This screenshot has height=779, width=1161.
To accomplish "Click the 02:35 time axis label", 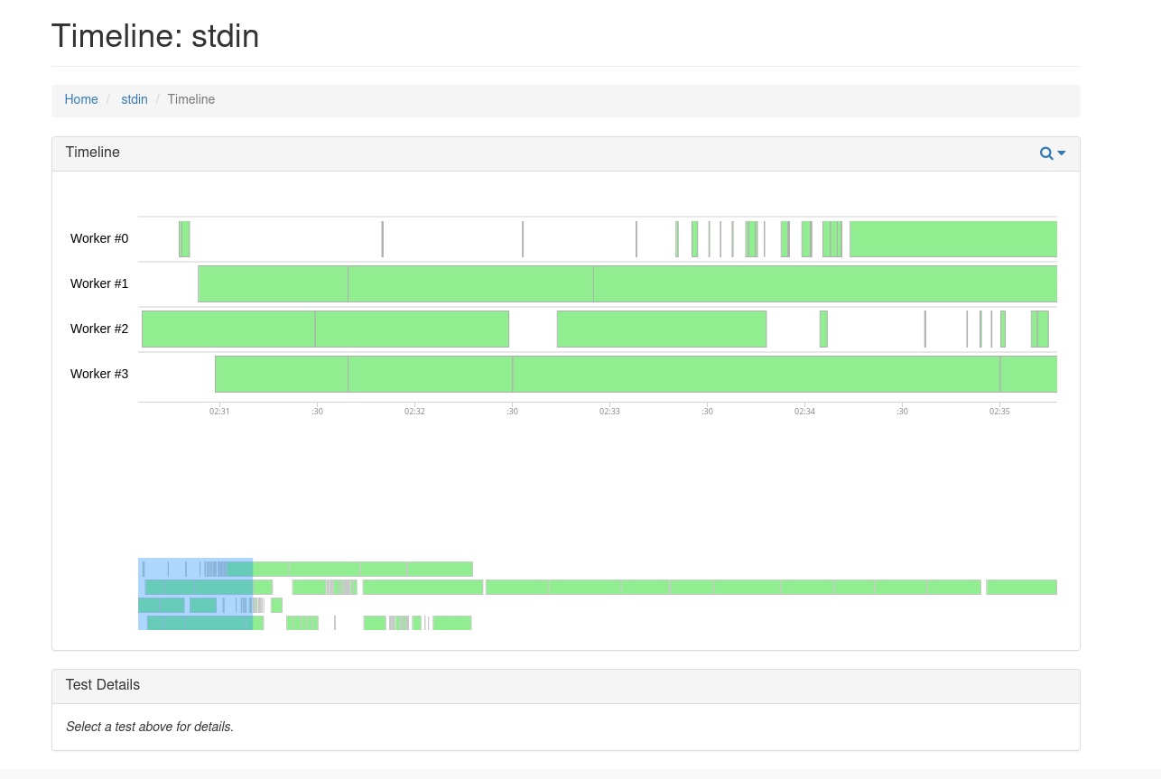I will [x=999, y=411].
